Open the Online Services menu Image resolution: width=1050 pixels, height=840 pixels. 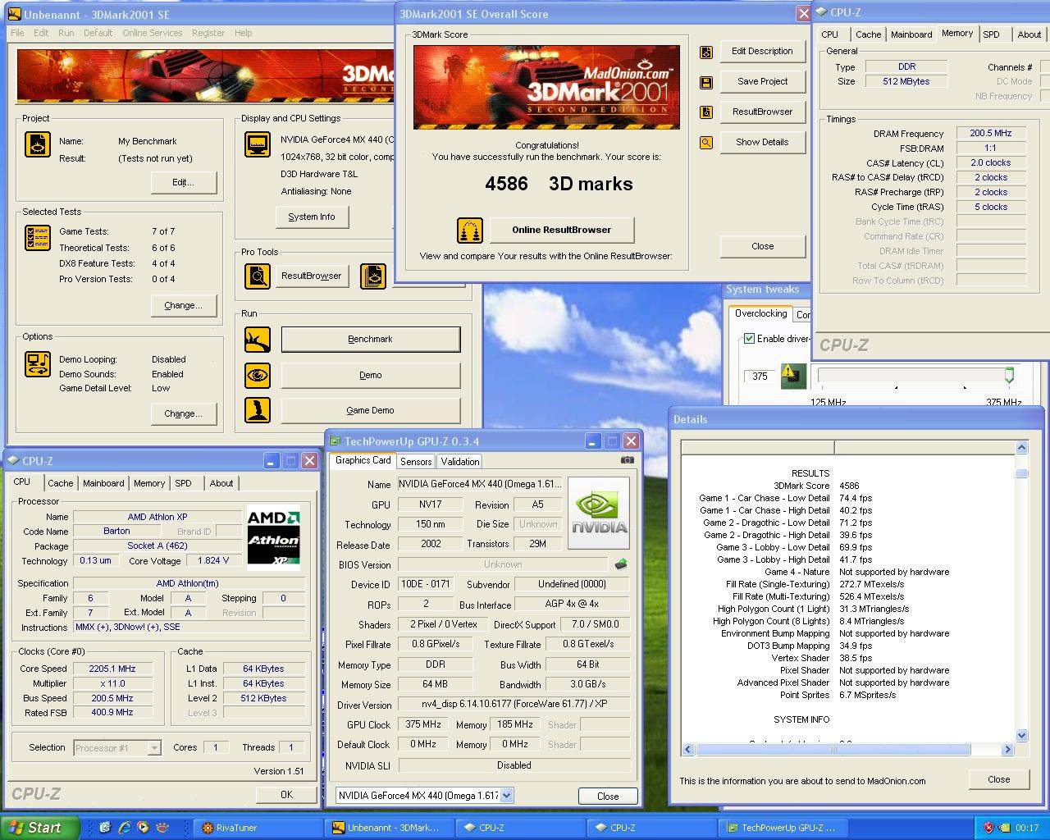(153, 33)
